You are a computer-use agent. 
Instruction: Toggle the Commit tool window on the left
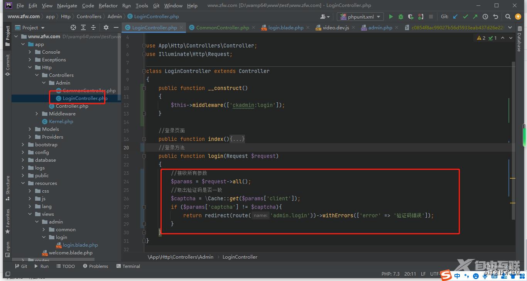tap(7, 64)
